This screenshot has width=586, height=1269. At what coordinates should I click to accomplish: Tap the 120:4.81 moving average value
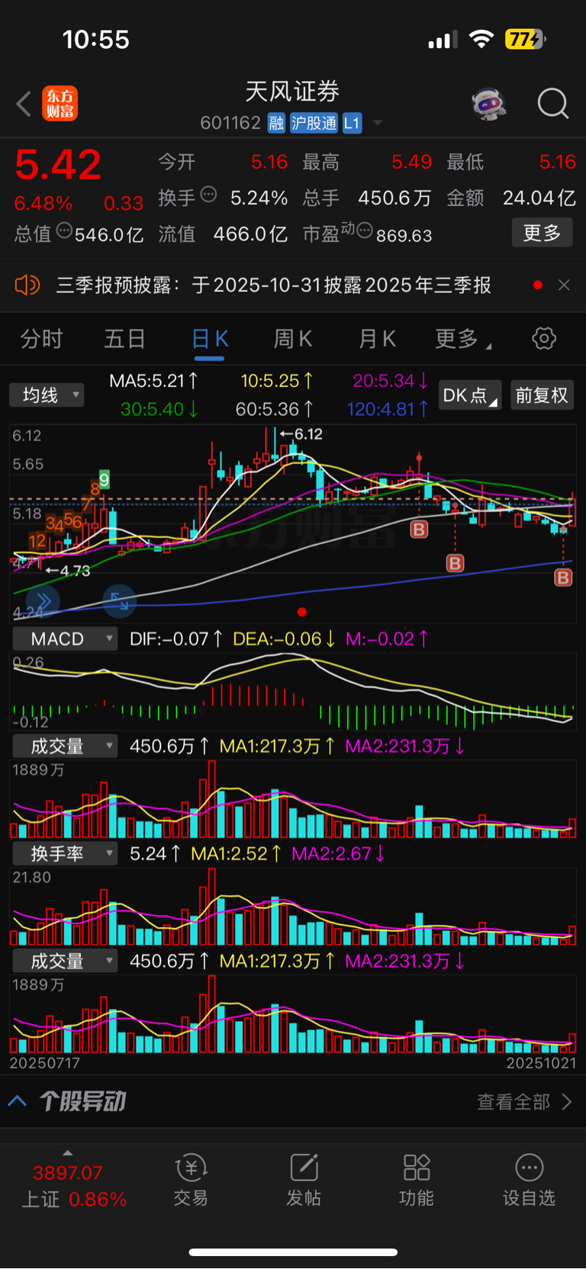387,409
